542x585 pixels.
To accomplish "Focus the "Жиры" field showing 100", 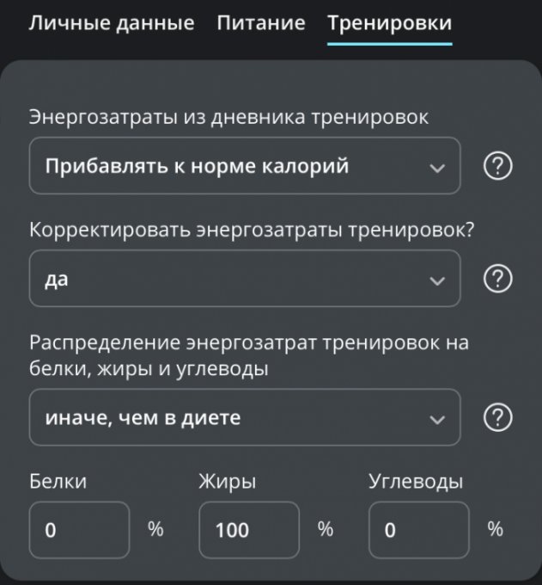I will click(249, 530).
